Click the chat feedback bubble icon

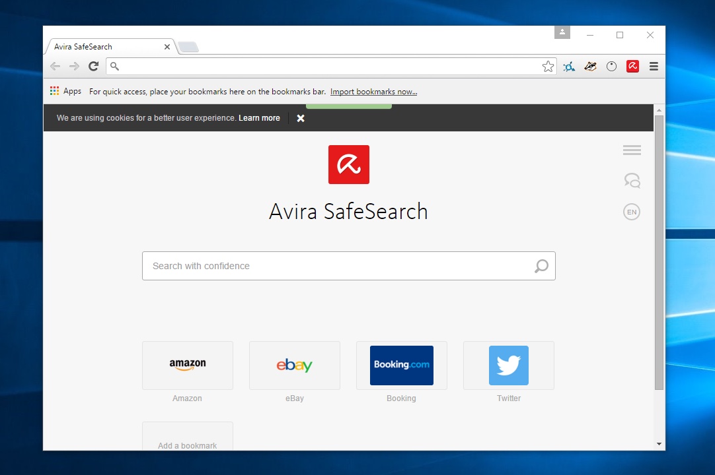coord(632,180)
